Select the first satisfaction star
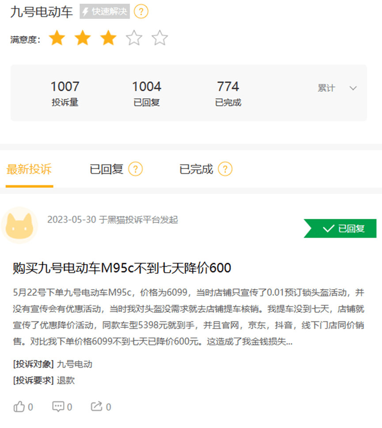 click(x=57, y=38)
